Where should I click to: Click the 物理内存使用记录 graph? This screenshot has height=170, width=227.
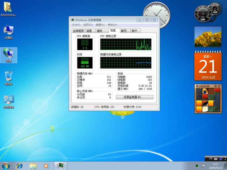click(126, 63)
